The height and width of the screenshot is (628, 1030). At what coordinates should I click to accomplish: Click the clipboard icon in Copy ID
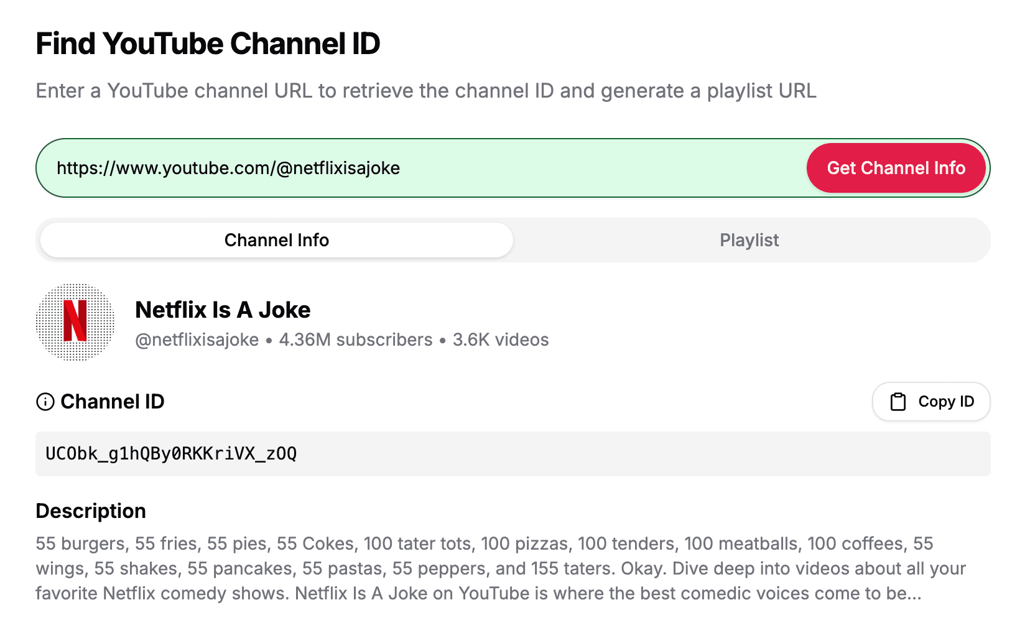(898, 402)
